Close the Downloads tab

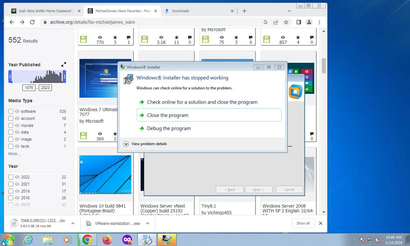(232, 11)
